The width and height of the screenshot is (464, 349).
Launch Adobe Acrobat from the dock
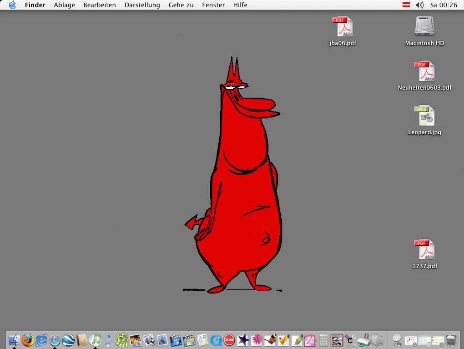310,339
